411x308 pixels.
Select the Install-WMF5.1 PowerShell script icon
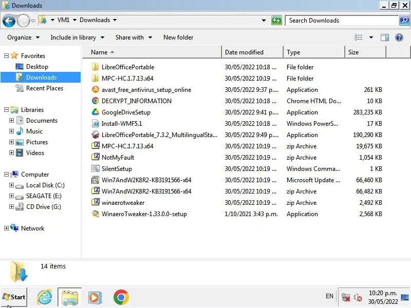pos(96,123)
